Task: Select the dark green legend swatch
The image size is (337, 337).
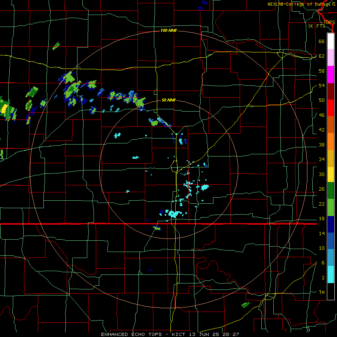Action: tap(331, 191)
